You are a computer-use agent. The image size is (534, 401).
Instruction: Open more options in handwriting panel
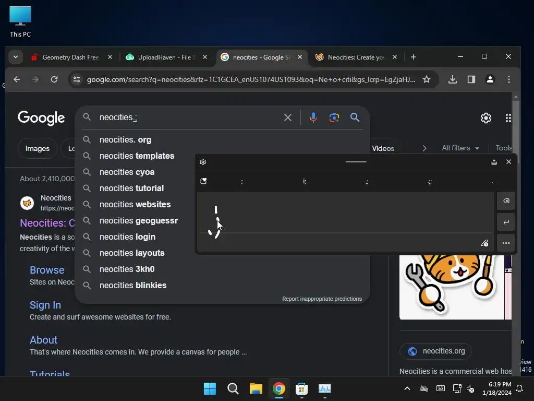click(506, 243)
